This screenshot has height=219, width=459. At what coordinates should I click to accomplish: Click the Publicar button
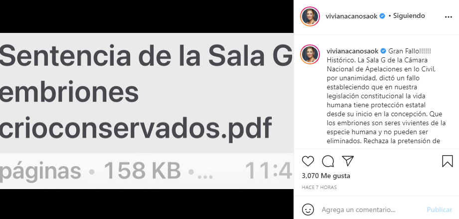(440, 210)
